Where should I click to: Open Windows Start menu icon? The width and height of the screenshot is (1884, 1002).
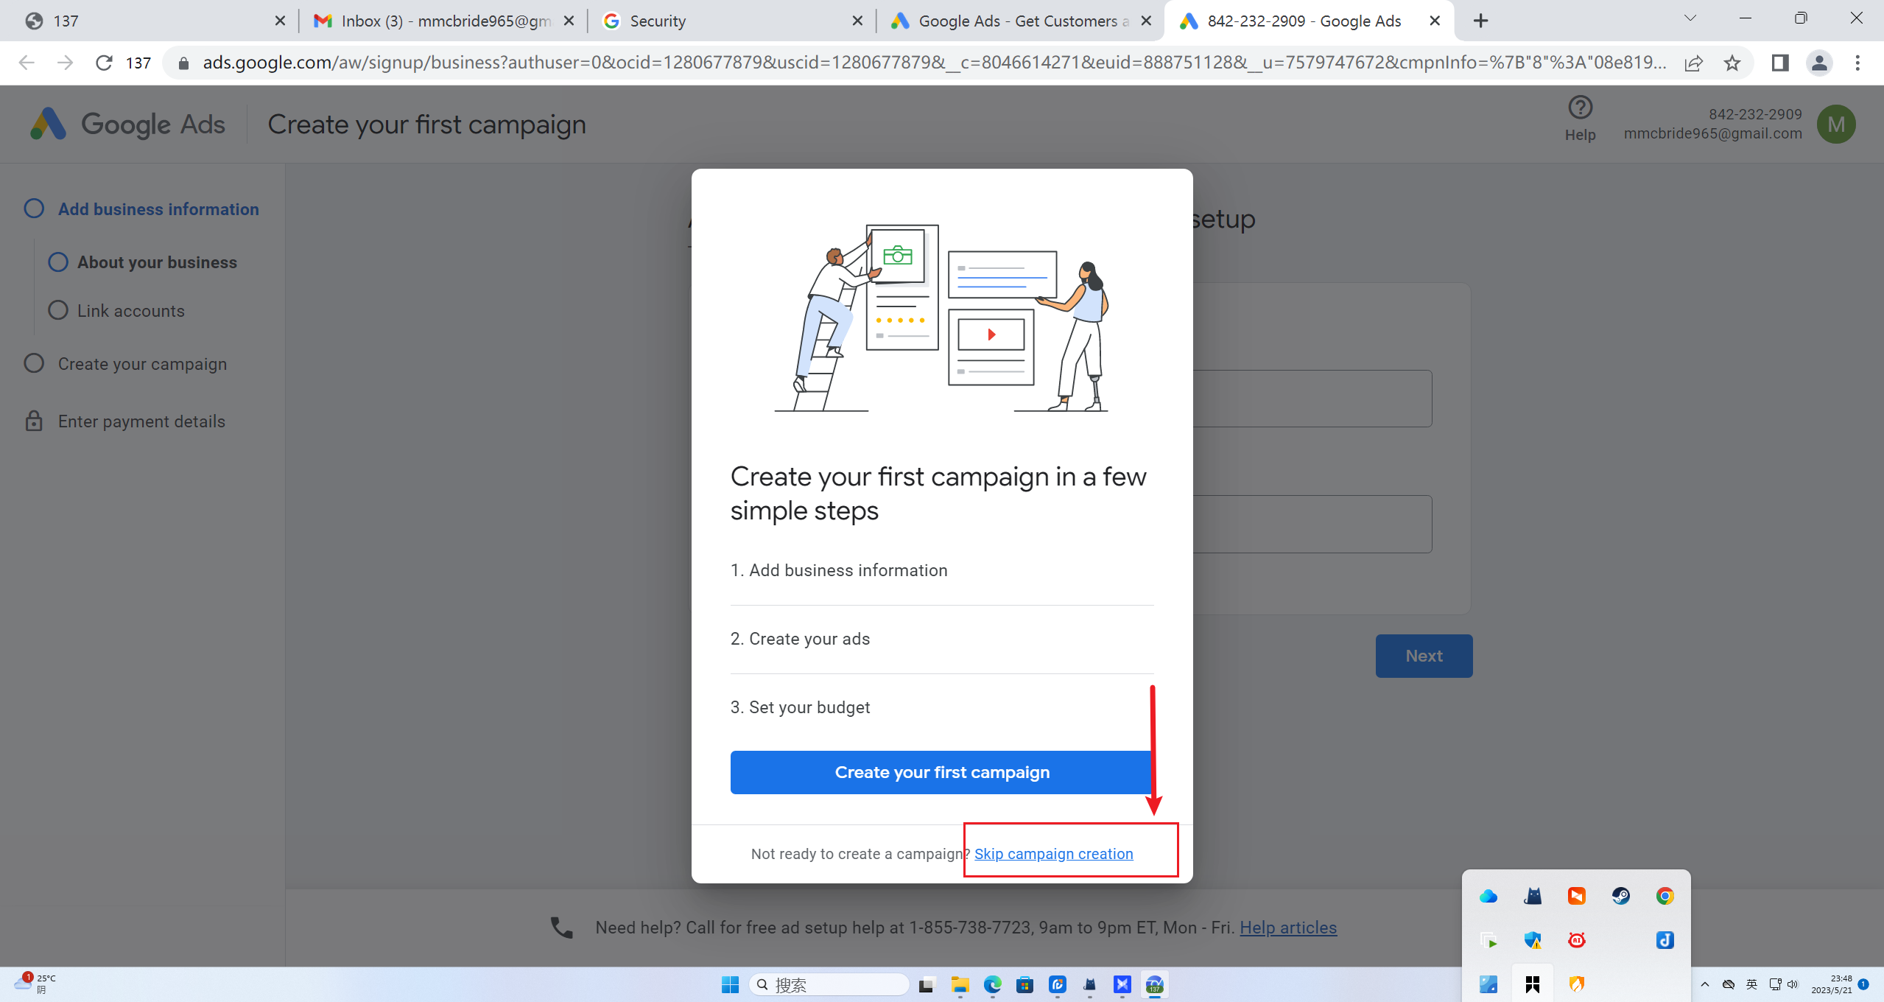(730, 984)
